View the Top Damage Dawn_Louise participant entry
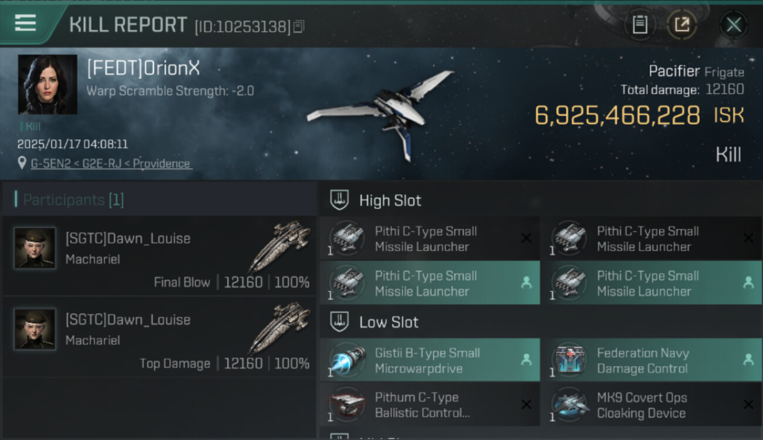Image resolution: width=763 pixels, height=440 pixels. coord(159,337)
